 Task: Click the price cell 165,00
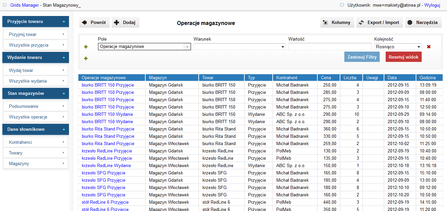[329, 173]
